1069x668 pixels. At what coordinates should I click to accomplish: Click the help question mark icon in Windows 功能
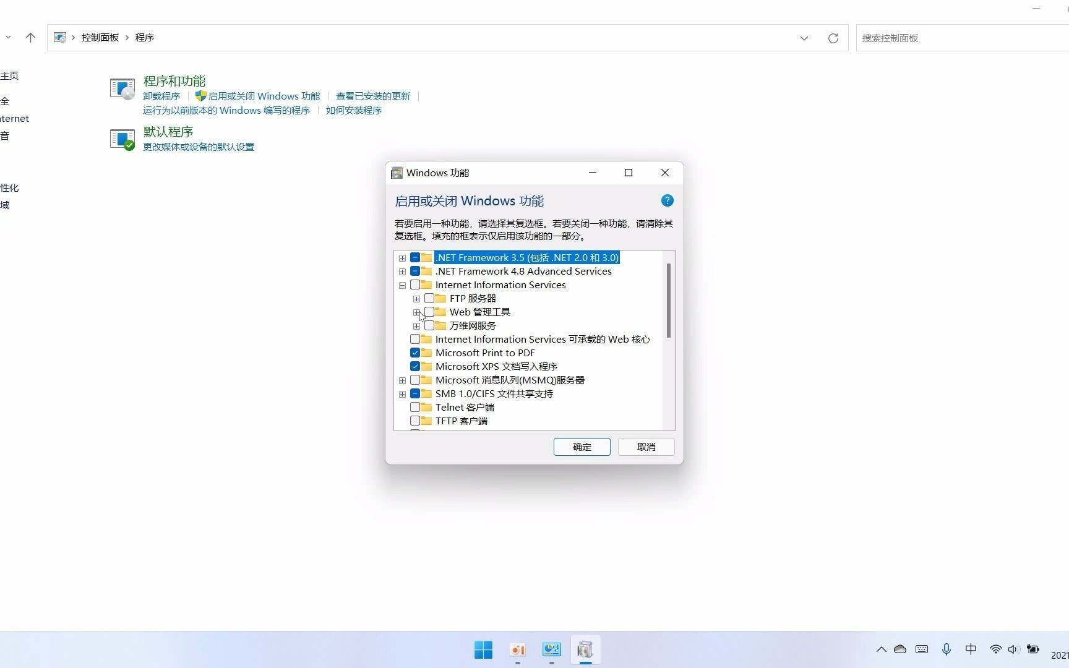667,200
